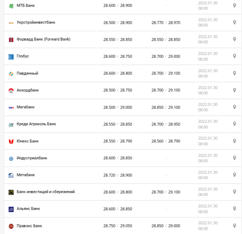Click Метабанк cash rate 28.720 / 28.900
The height and width of the screenshot is (234, 242).
117,175
